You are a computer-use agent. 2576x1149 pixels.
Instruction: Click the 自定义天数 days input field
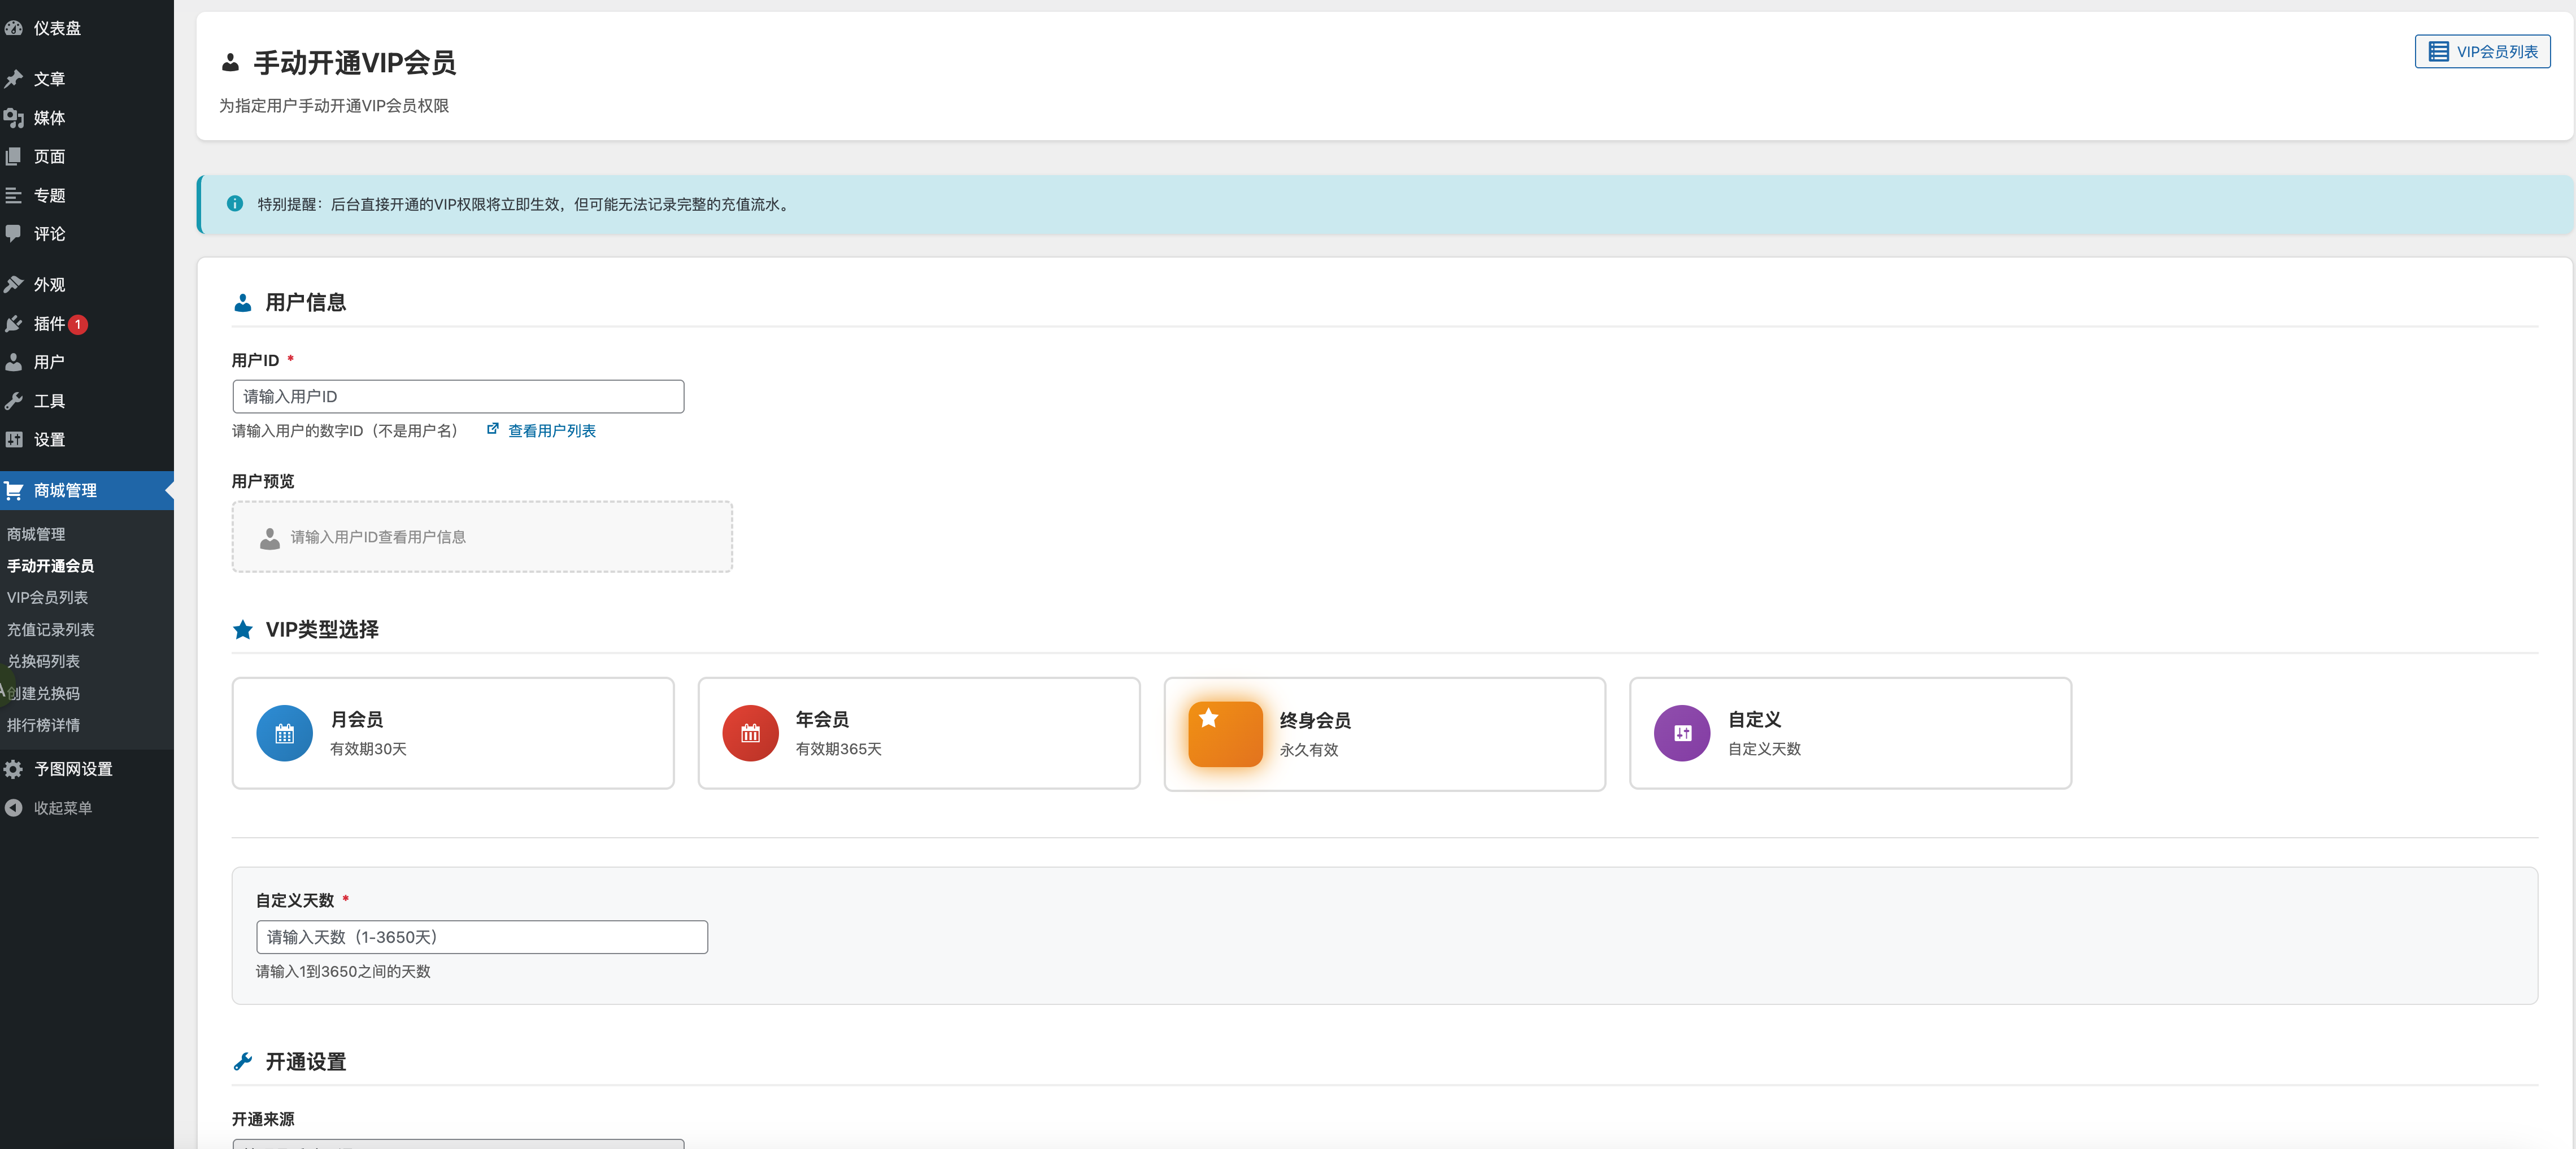(481, 937)
